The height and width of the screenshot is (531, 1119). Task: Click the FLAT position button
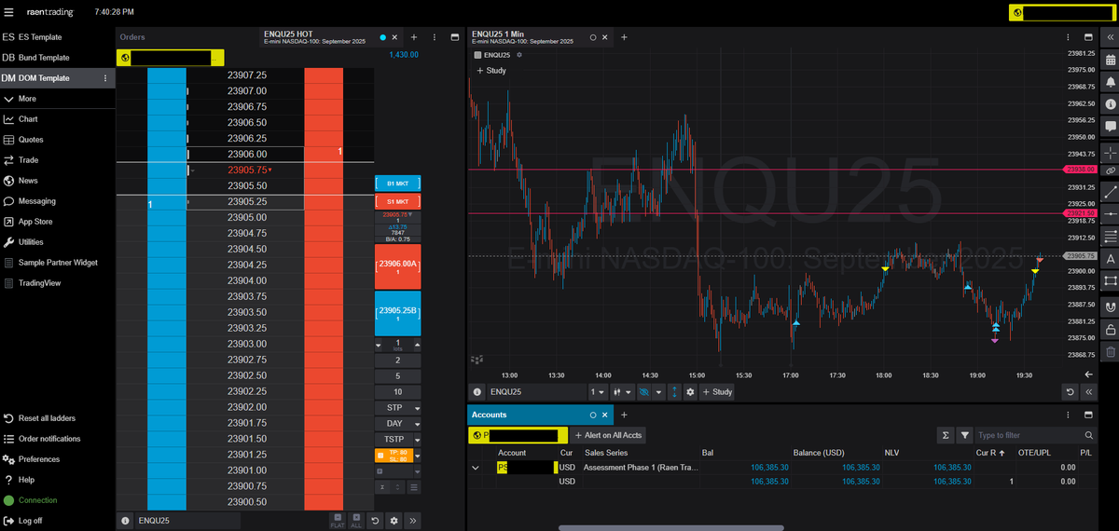(x=338, y=521)
